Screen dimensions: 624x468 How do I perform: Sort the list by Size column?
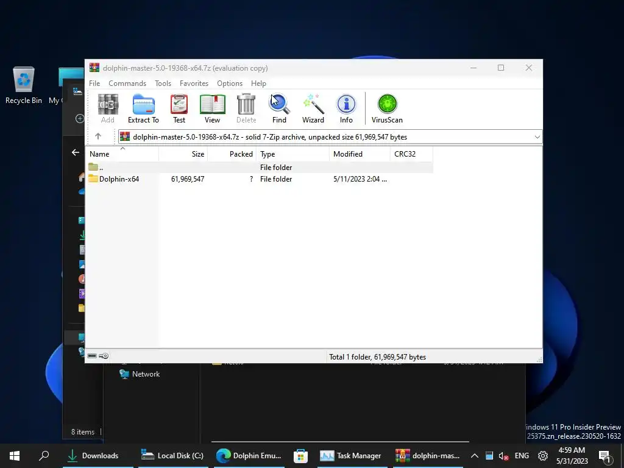[183, 154]
